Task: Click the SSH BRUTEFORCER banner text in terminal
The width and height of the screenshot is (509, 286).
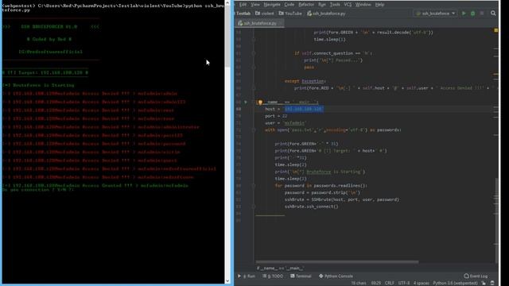Action: [x=50, y=26]
